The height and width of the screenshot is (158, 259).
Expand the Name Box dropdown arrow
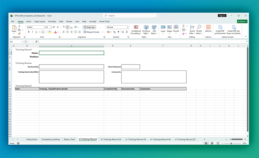[23, 42]
